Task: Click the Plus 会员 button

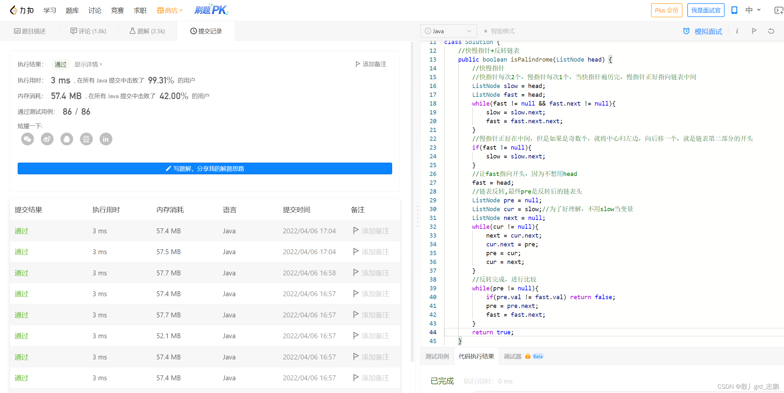Action: point(666,10)
